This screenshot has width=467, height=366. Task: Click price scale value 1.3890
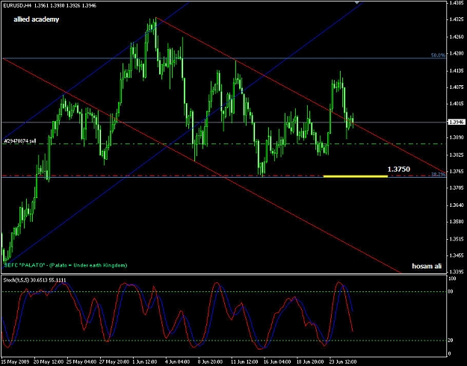pos(457,137)
